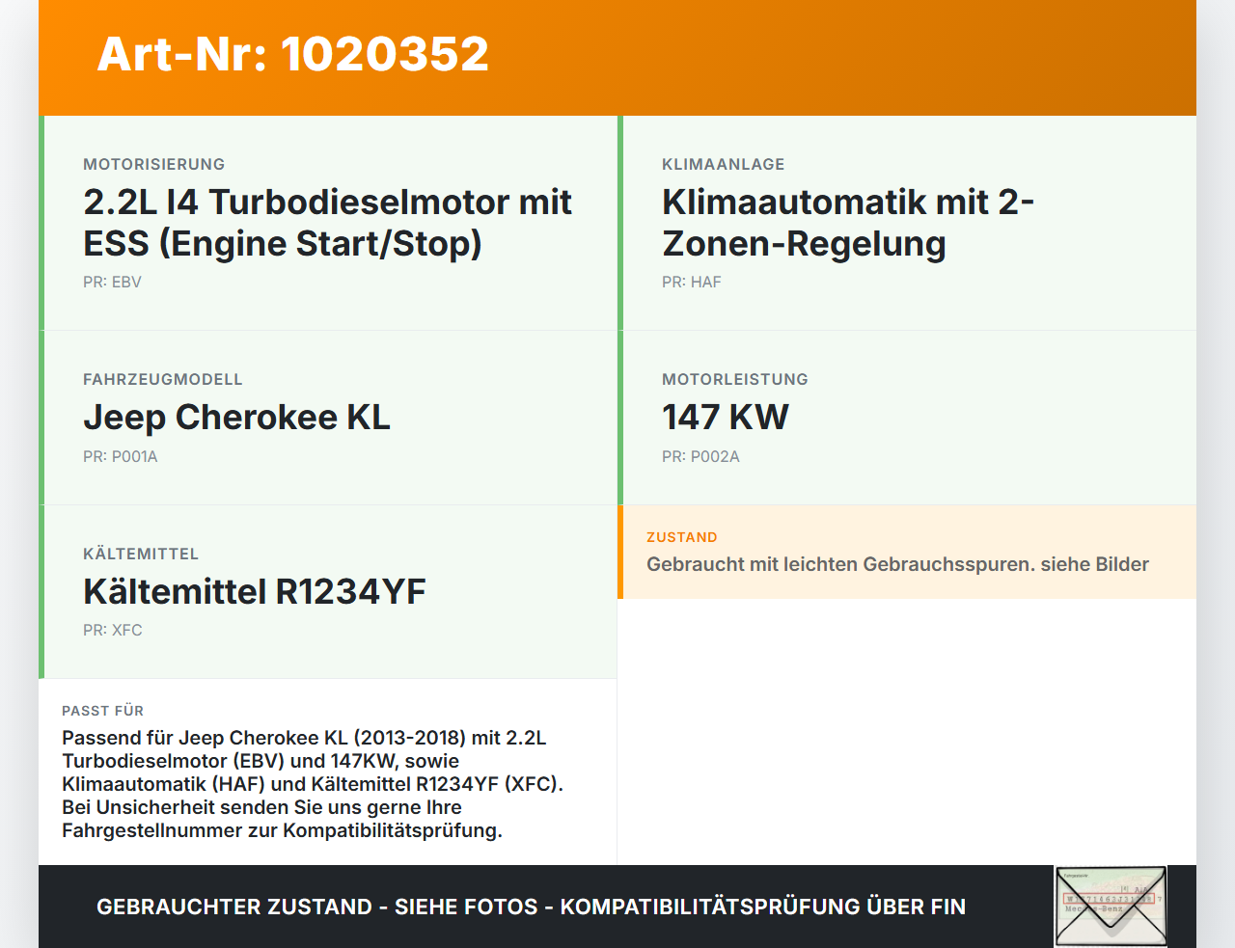Click 'Gebraucht mit leichten Gebrauchsspuren. siehe Bilder'

[x=897, y=564]
